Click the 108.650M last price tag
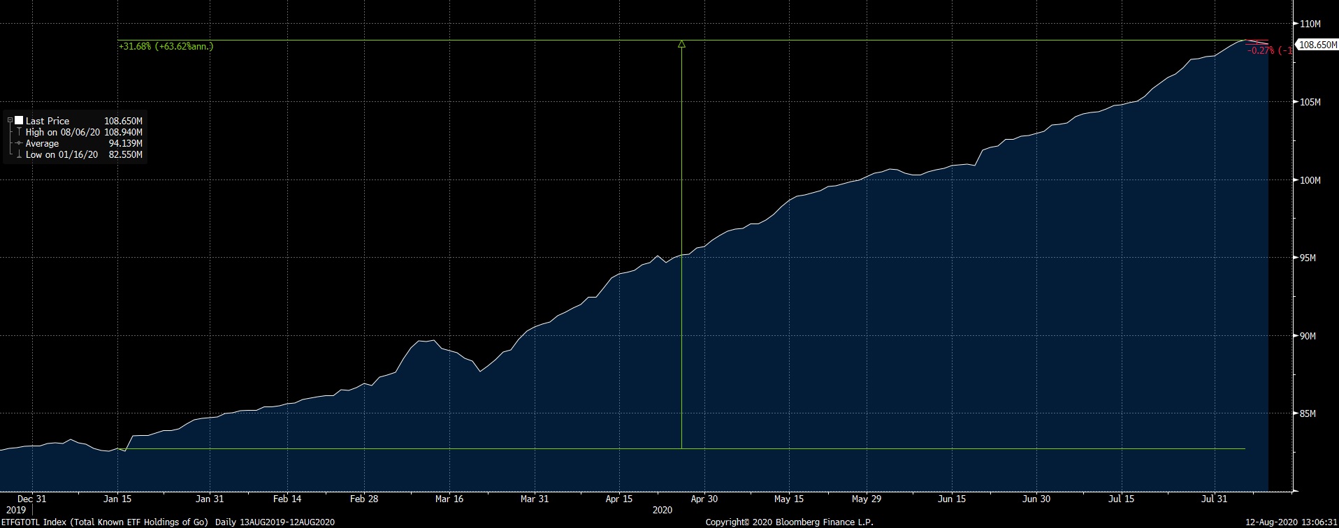This screenshot has width=1339, height=528. tap(1317, 45)
